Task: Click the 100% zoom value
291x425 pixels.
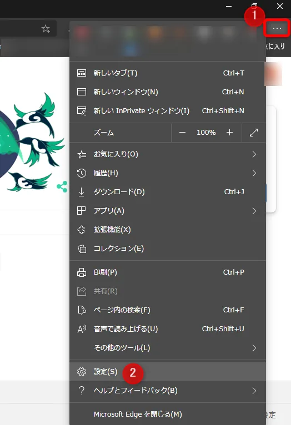Action: click(x=206, y=133)
